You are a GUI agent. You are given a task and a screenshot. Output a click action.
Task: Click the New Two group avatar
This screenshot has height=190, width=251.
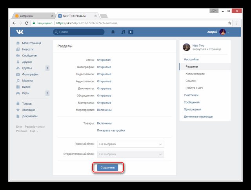pos(187,47)
